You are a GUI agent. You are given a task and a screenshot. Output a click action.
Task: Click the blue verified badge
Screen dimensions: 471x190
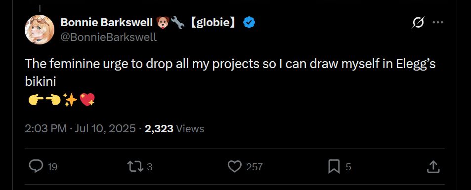coord(249,23)
